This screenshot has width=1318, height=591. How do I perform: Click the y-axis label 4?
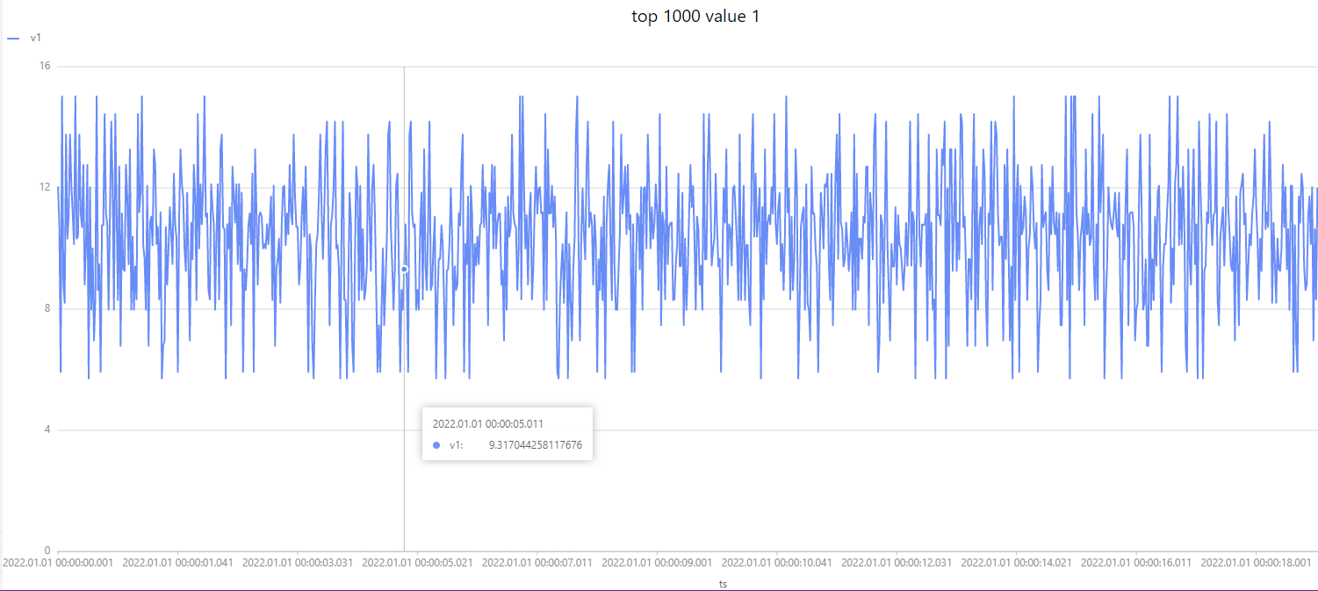point(47,429)
